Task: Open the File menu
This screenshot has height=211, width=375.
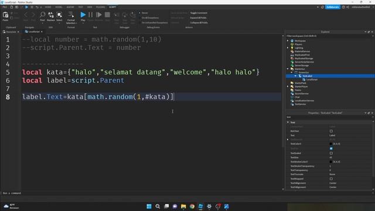Action: [x=5, y=7]
